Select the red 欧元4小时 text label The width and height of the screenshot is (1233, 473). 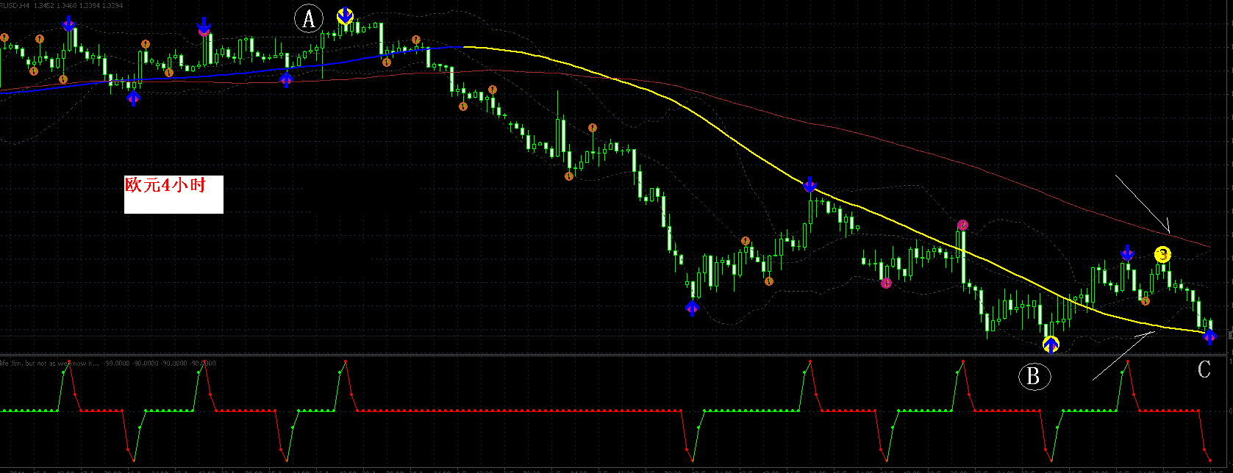pyautogui.click(x=165, y=186)
